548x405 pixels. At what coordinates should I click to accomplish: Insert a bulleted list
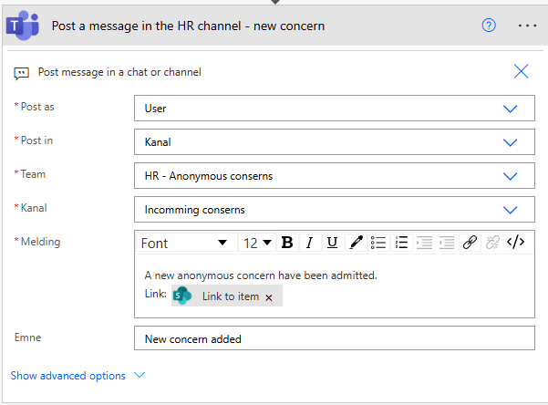[x=378, y=243]
